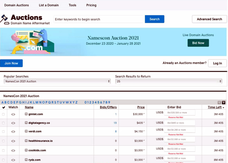
Task: Sort by Time Left column header
Action: coord(215,107)
